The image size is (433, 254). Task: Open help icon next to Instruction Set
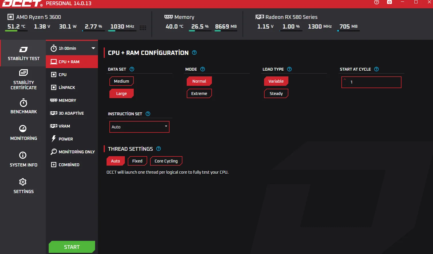[x=148, y=114]
